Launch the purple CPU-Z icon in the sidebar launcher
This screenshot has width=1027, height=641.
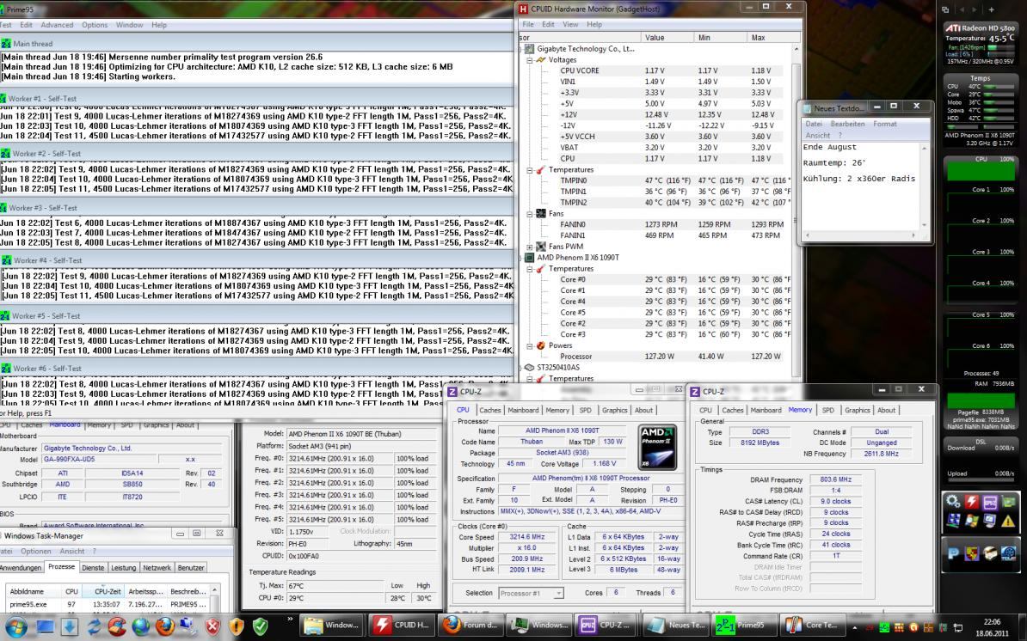pyautogui.click(x=990, y=503)
